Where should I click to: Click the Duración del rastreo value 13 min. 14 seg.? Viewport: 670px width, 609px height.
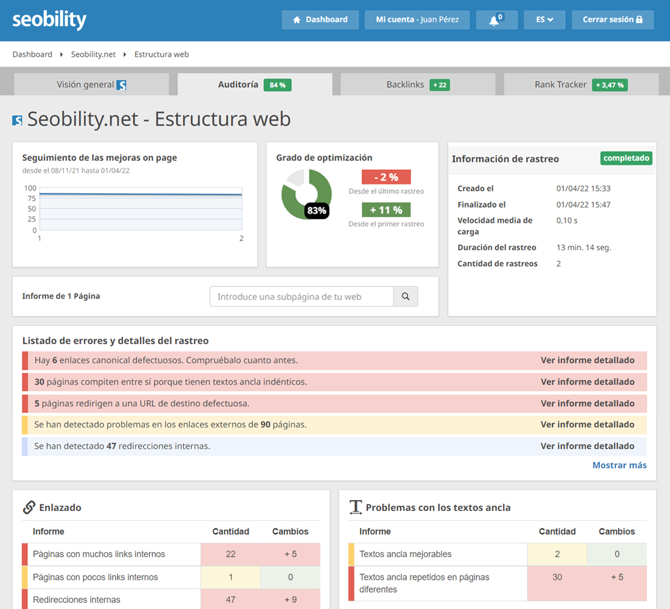point(584,247)
